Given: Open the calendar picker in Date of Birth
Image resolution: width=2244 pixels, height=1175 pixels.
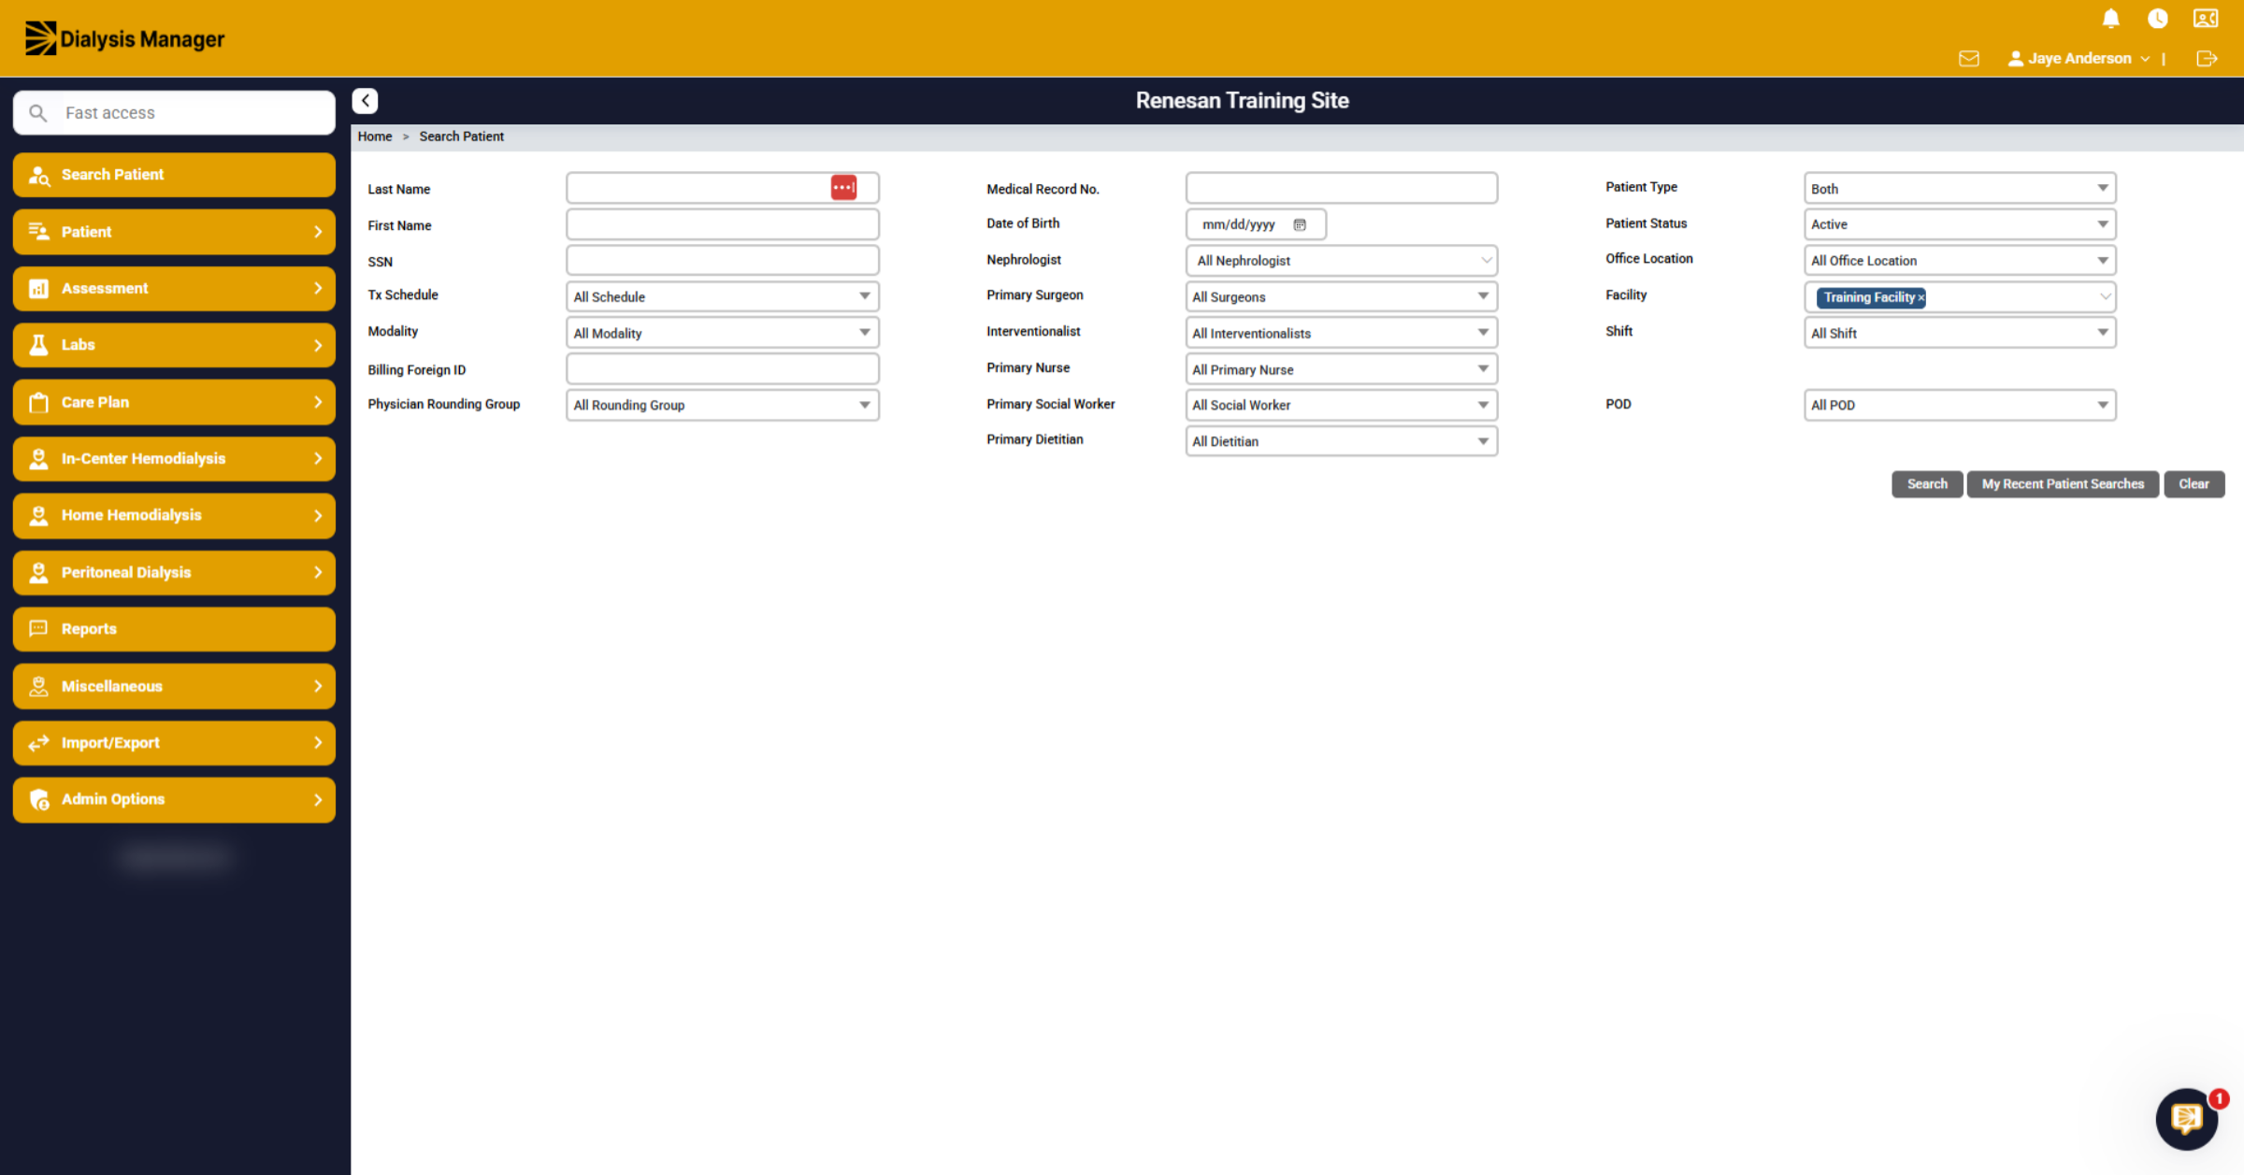Looking at the screenshot, I should 1300,224.
